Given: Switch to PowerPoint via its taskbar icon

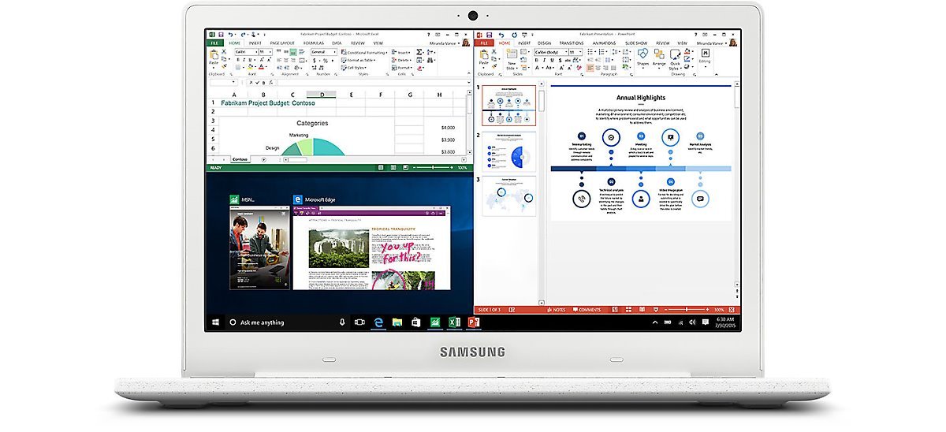Looking at the screenshot, I should click(473, 322).
